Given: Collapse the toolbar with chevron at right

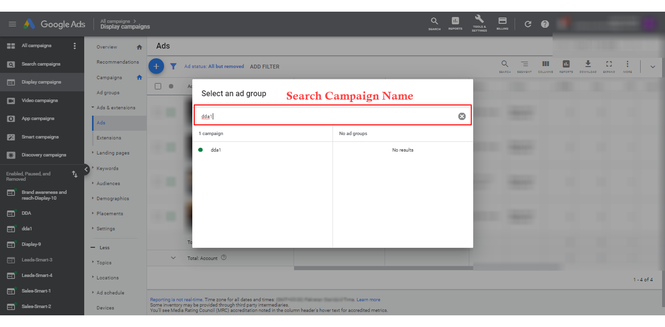Looking at the screenshot, I should (x=653, y=67).
